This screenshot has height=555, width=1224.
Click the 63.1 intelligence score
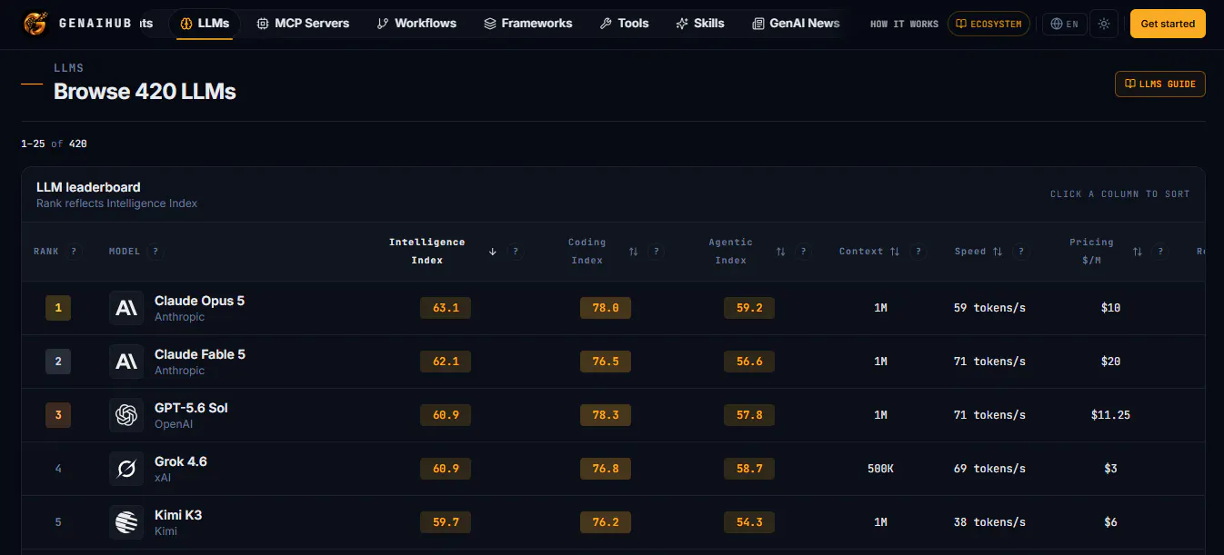pyautogui.click(x=446, y=308)
